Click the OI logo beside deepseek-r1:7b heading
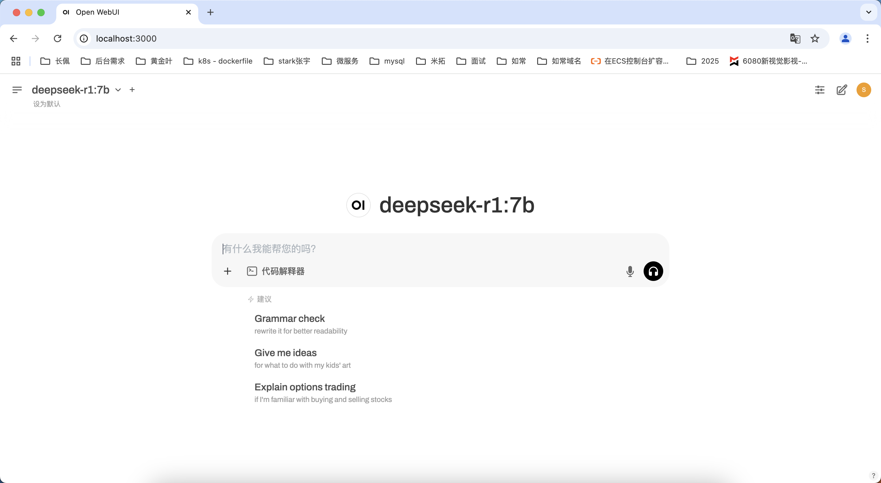 click(x=359, y=205)
